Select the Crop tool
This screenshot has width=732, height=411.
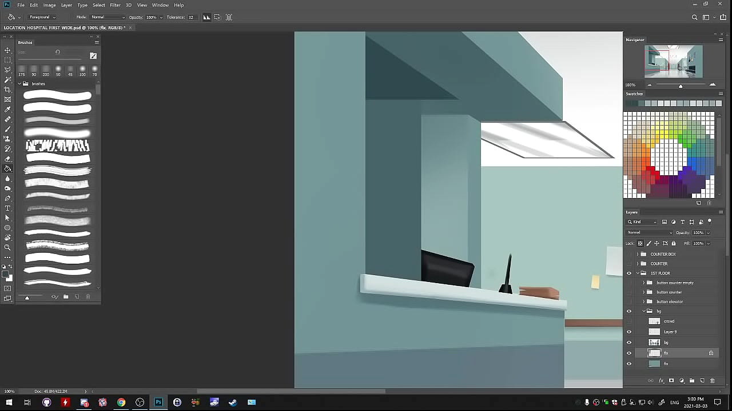click(x=7, y=90)
